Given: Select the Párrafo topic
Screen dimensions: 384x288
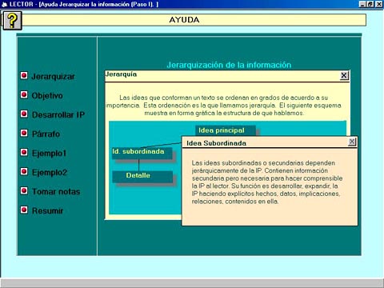Looking at the screenshot, I should click(x=46, y=134).
